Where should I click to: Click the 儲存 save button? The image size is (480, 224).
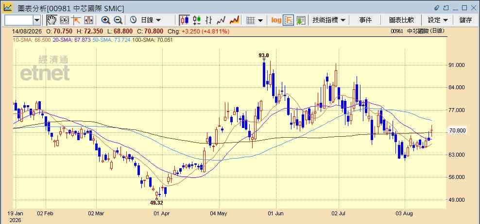465,20
